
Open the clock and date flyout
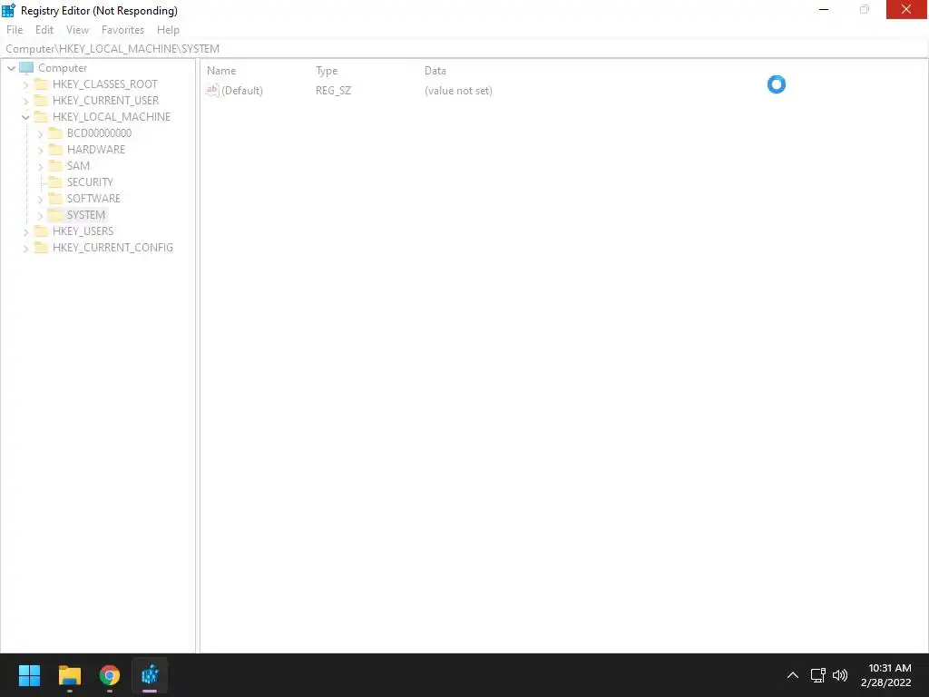tap(885, 675)
